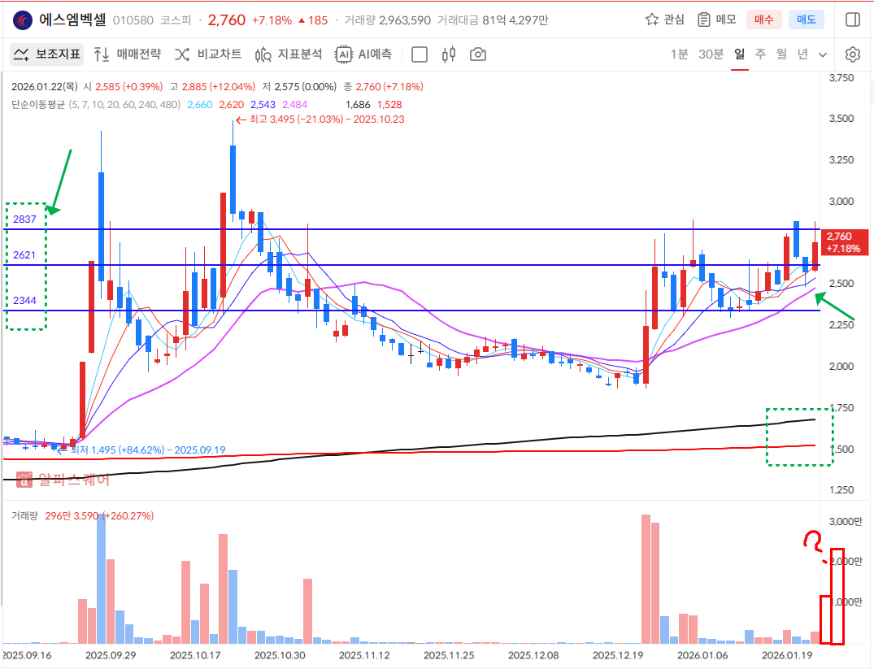Open the 비교차트 comparison chart
Screen dimensions: 874x669
point(208,54)
